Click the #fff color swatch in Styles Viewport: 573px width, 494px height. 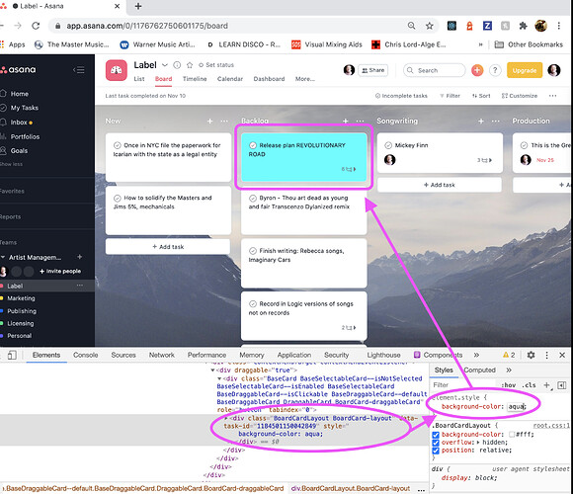point(512,435)
